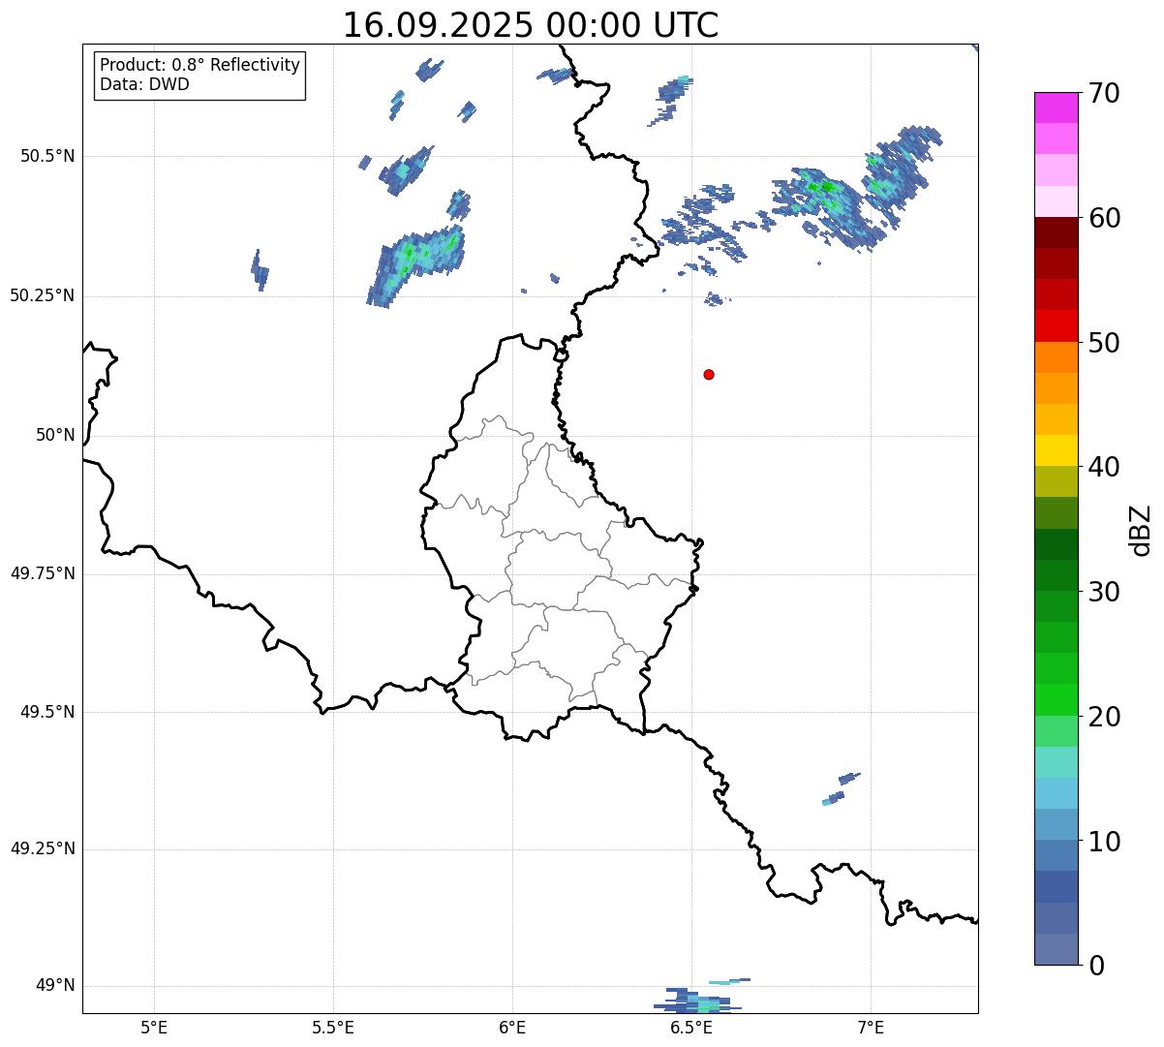Viewport: 1164px width, 1047px height.
Task: Click the 49.5°N latitude label
Action: [x=47, y=712]
